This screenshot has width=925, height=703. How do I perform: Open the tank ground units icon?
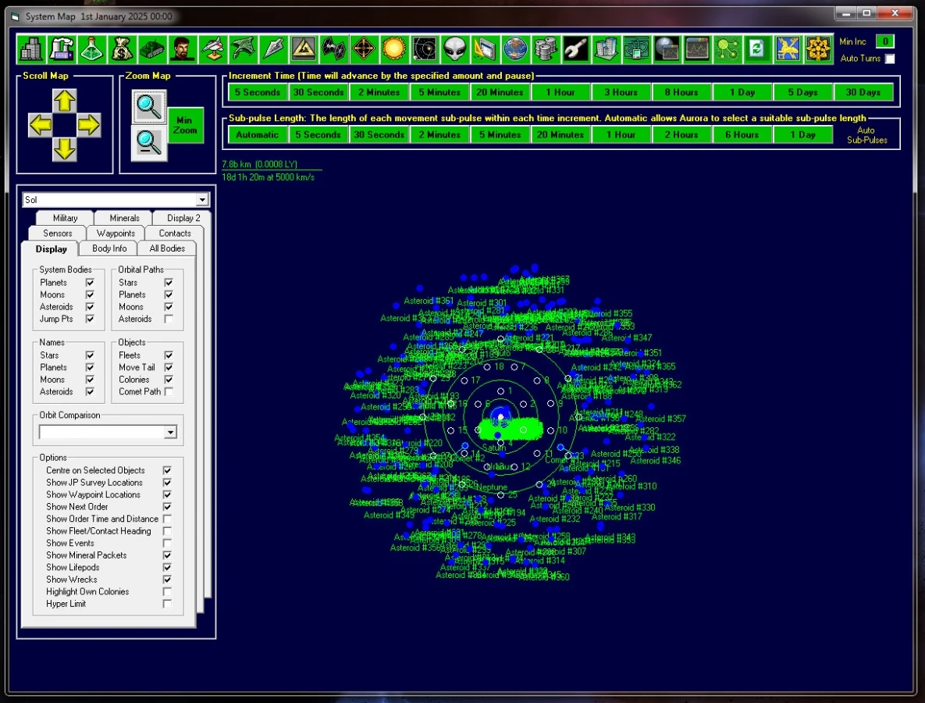point(152,49)
